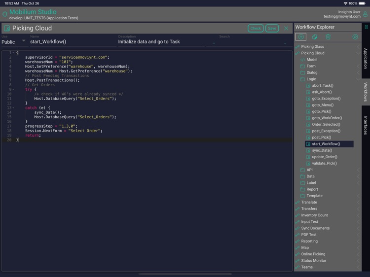Open goto_WorkOrder() script
The height and width of the screenshot is (277, 370).
pos(327,118)
